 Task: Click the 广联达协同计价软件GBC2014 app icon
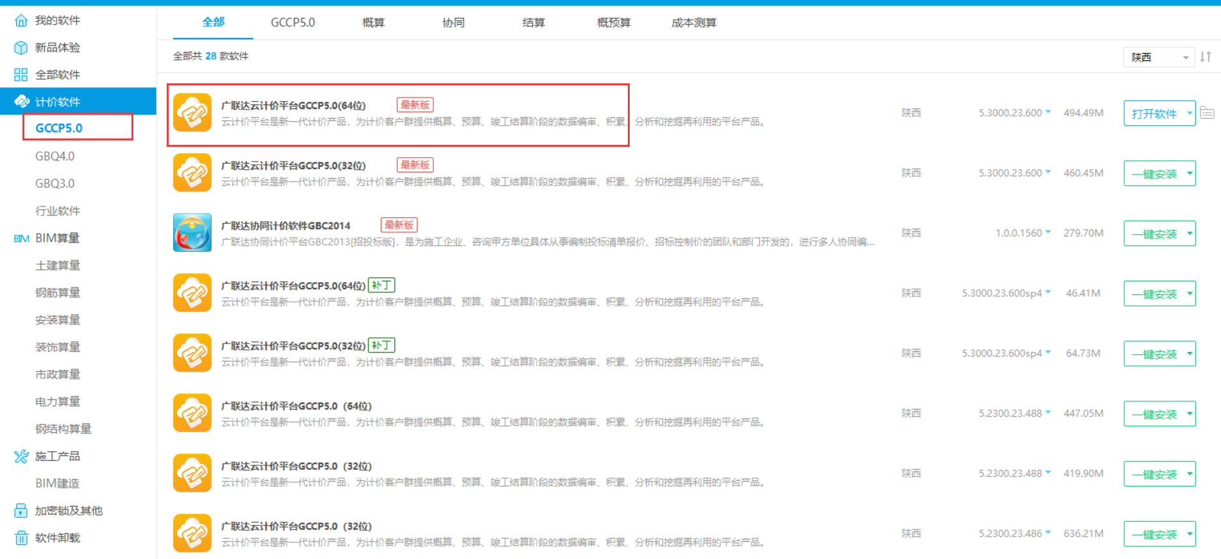click(192, 233)
